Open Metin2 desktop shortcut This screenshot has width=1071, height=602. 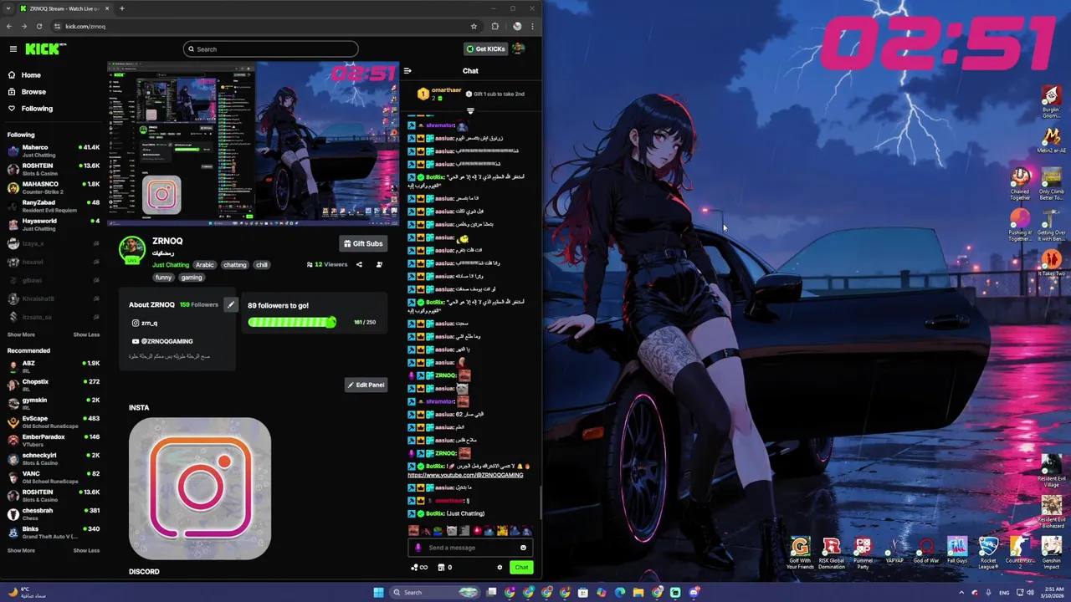click(1052, 140)
